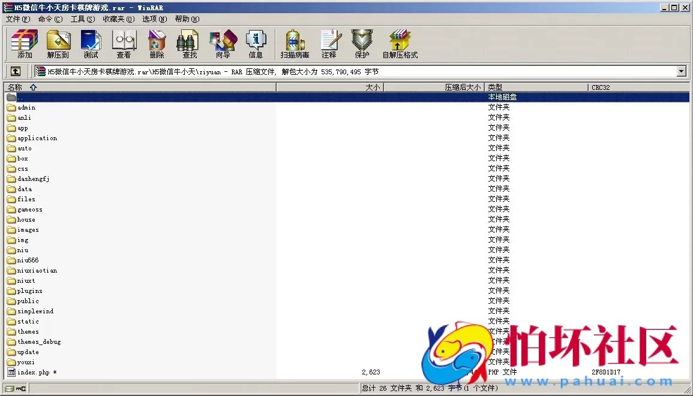
Task: Click the 添加 (Add) toolbar icon
Action: click(x=25, y=44)
